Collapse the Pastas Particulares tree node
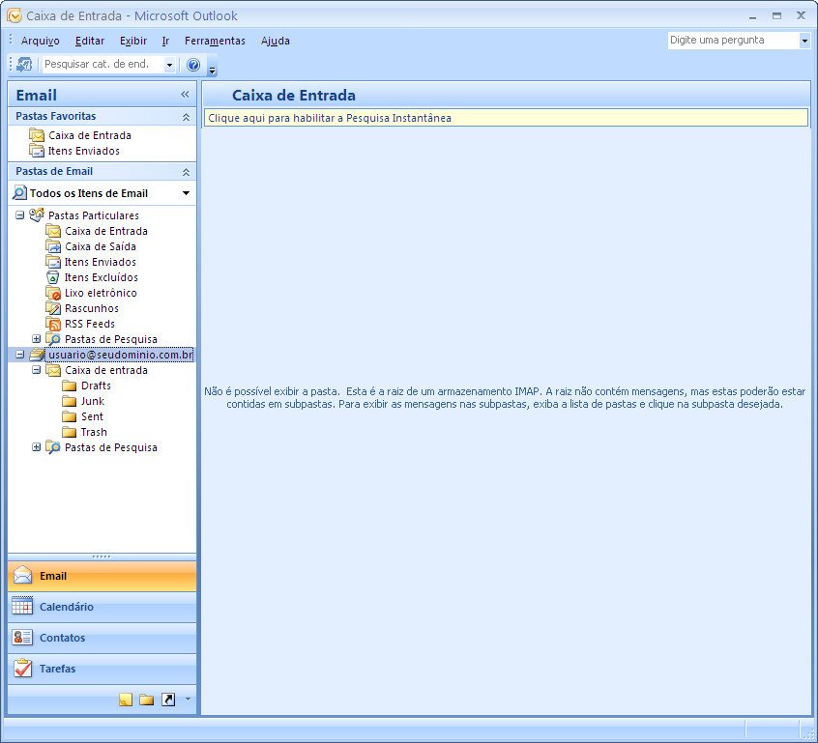The height and width of the screenshot is (743, 818). pyautogui.click(x=20, y=215)
